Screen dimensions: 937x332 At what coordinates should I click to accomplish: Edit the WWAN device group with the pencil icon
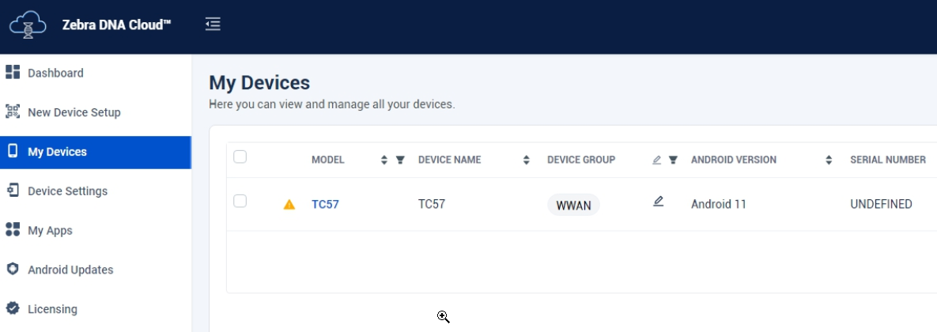tap(658, 202)
